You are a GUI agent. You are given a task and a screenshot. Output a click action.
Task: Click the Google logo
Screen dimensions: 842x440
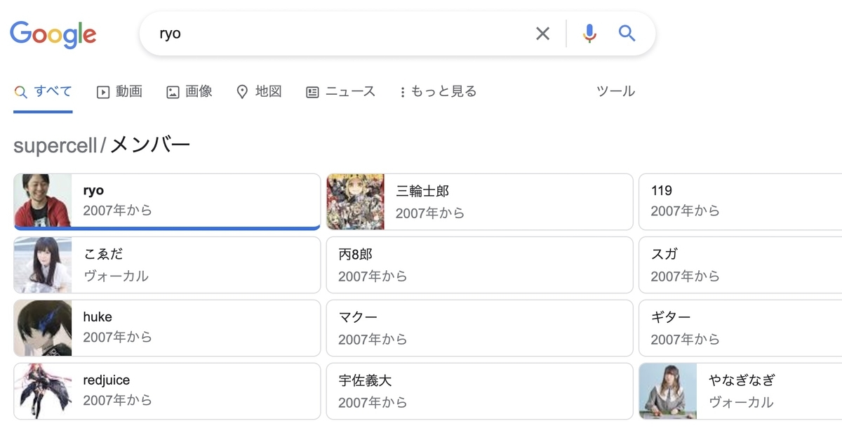pyautogui.click(x=53, y=34)
